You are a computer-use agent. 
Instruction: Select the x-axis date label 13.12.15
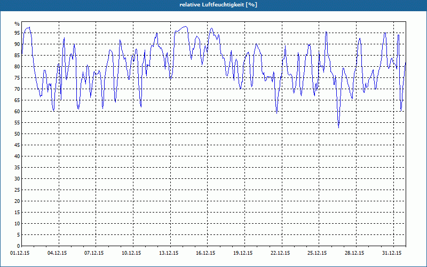169,253
